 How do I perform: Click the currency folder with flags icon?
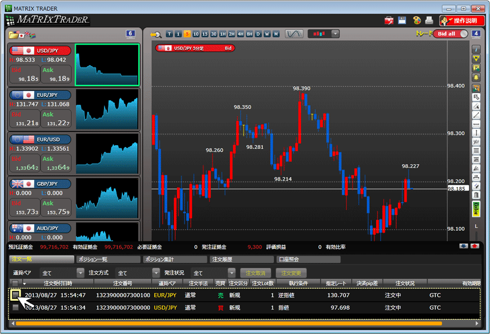(22, 34)
